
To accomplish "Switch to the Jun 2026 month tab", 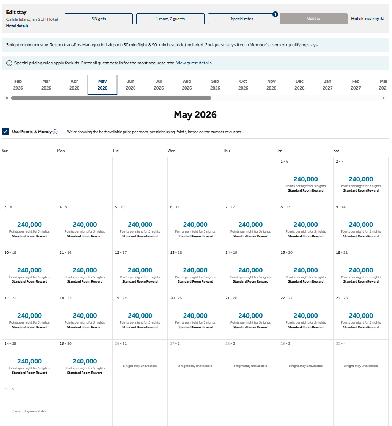I will [x=131, y=85].
